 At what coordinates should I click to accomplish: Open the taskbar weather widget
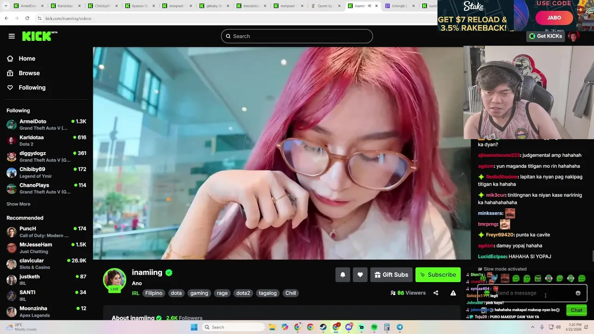[21, 327]
